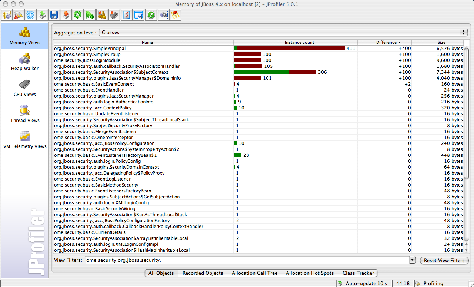The height and width of the screenshot is (287, 474).
Task: Freeze all views with the snowflake icon
Action: pyautogui.click(x=30, y=15)
